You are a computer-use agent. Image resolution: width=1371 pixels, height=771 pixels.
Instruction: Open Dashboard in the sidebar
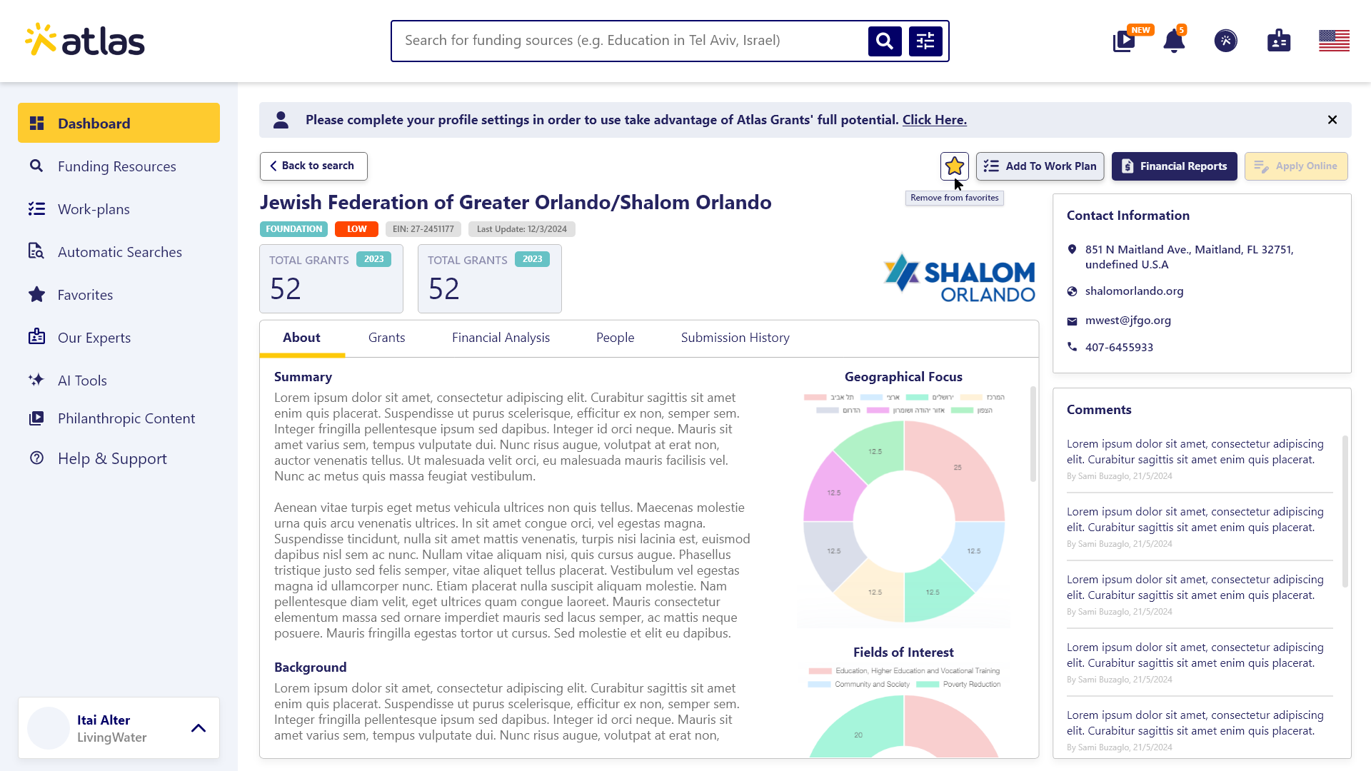[119, 123]
